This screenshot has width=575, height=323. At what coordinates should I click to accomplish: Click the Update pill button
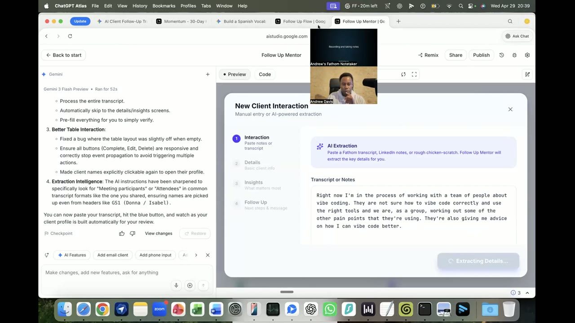(x=80, y=21)
